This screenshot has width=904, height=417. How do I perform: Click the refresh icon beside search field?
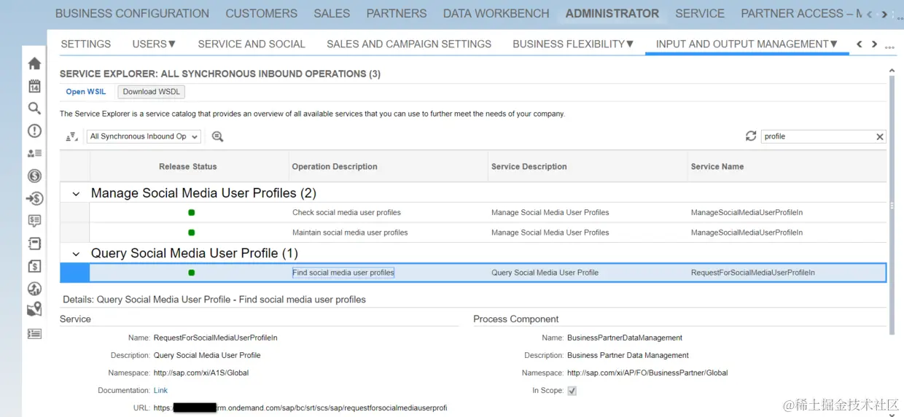coord(751,136)
